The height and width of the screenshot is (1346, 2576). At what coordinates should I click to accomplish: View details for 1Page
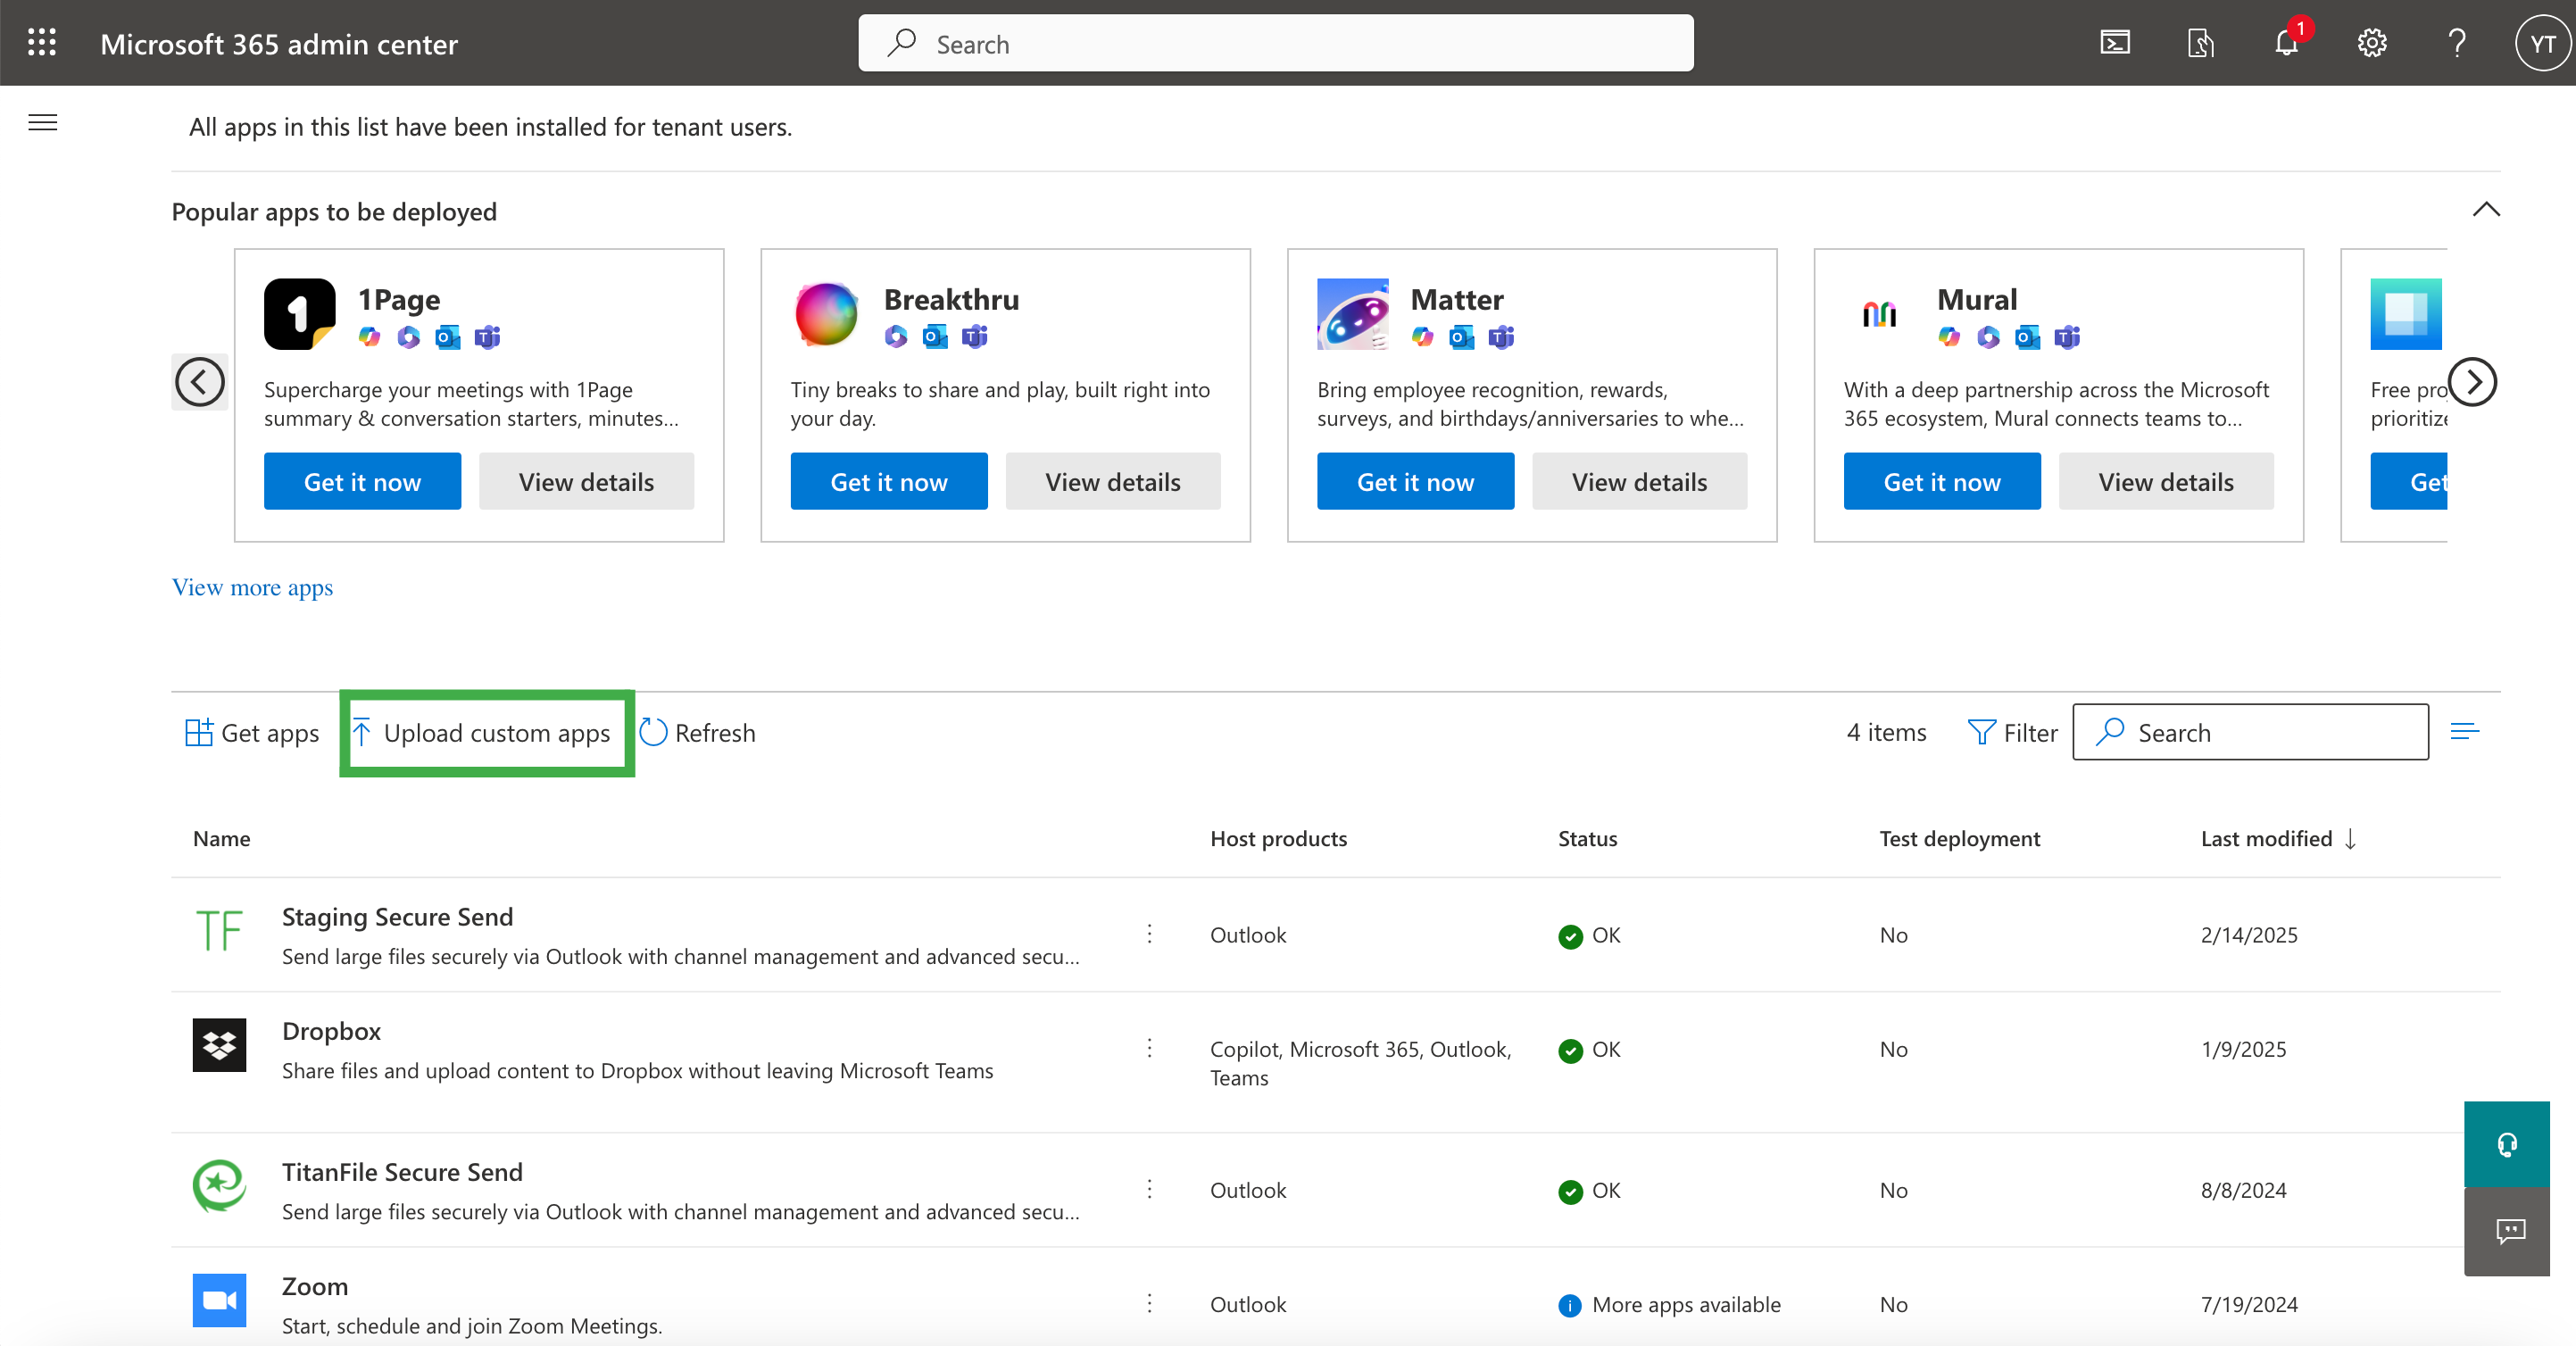point(586,481)
